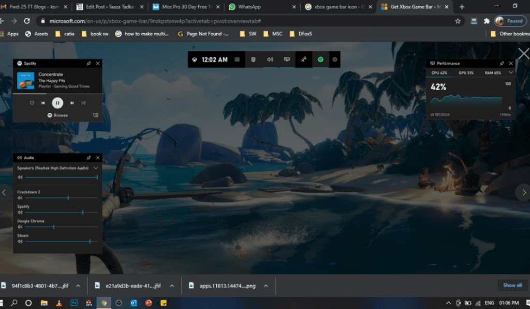Open the Game Bar widget menu

[237, 60]
